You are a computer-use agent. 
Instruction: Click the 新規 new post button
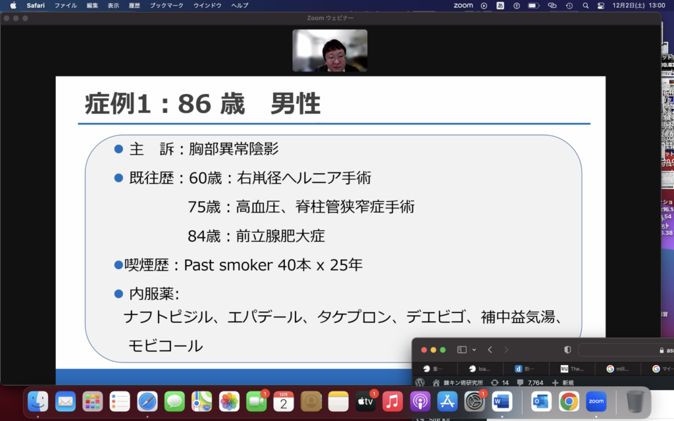click(x=563, y=382)
